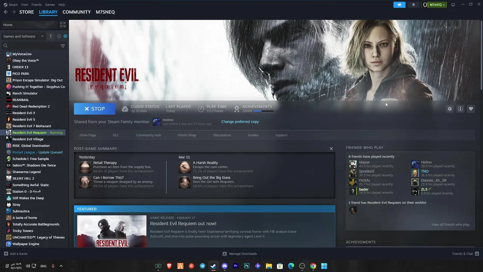
Task: Open the Help menu
Action: (62, 5)
